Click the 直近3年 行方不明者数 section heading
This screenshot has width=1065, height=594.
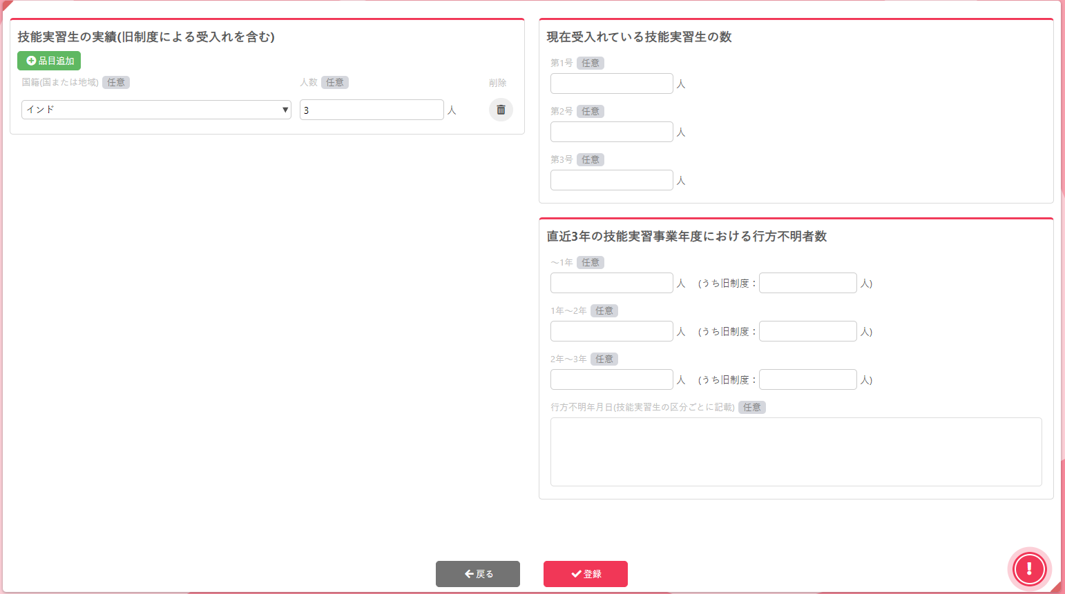687,237
